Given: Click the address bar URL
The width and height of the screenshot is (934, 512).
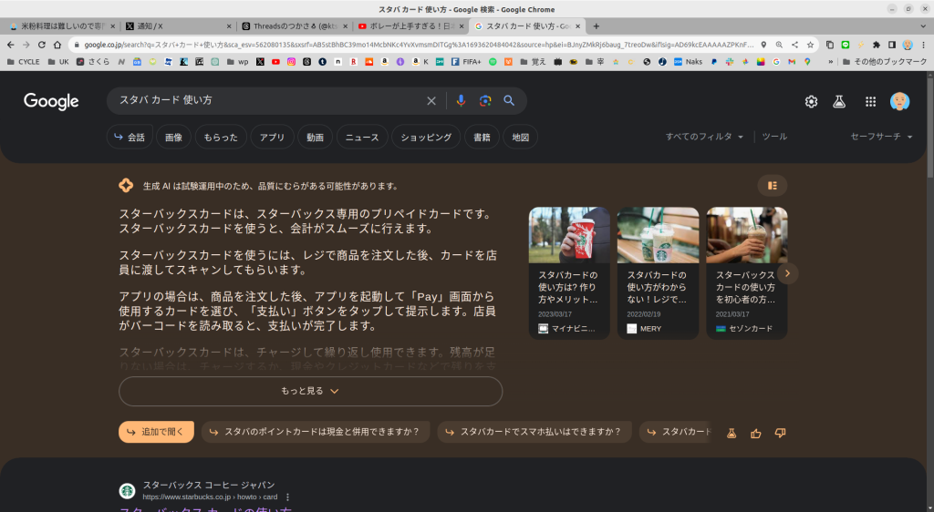Looking at the screenshot, I should pyautogui.click(x=418, y=45).
